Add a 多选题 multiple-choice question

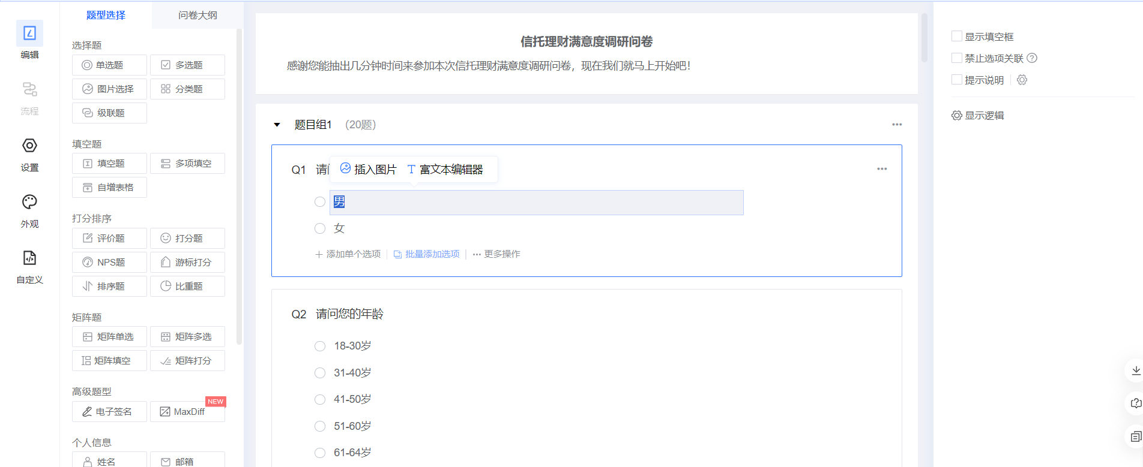(187, 65)
